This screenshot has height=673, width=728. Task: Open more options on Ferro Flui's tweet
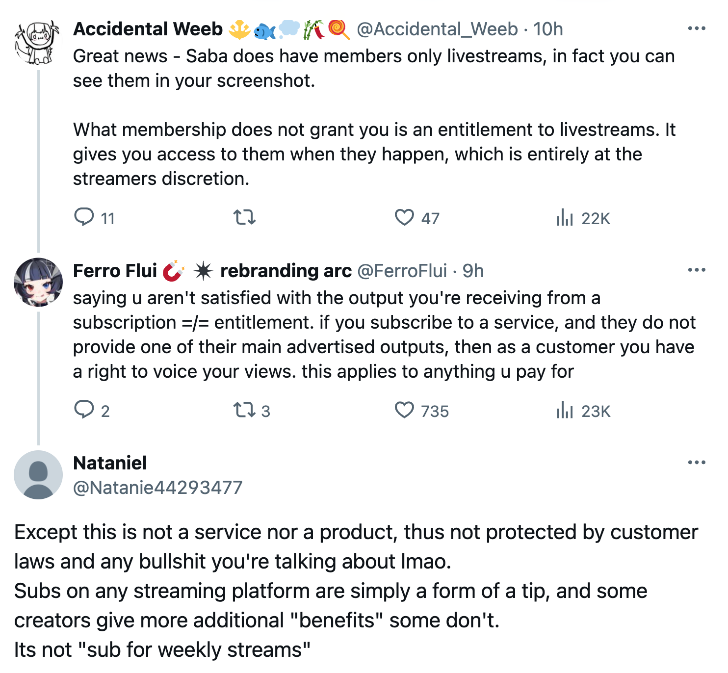pos(696,270)
